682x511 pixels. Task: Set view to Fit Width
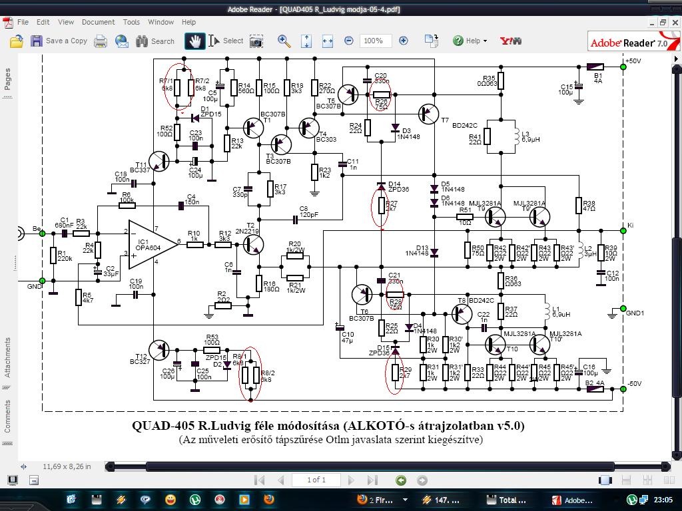327,41
